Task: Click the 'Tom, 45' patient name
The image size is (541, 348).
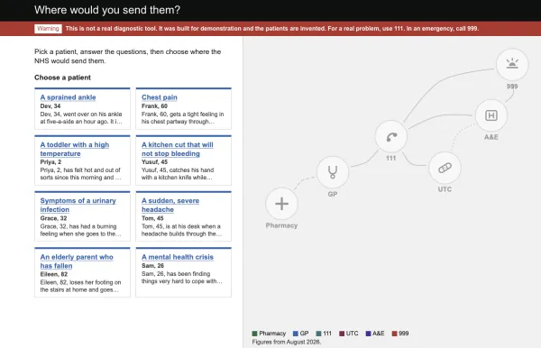Action: pyautogui.click(x=152, y=218)
